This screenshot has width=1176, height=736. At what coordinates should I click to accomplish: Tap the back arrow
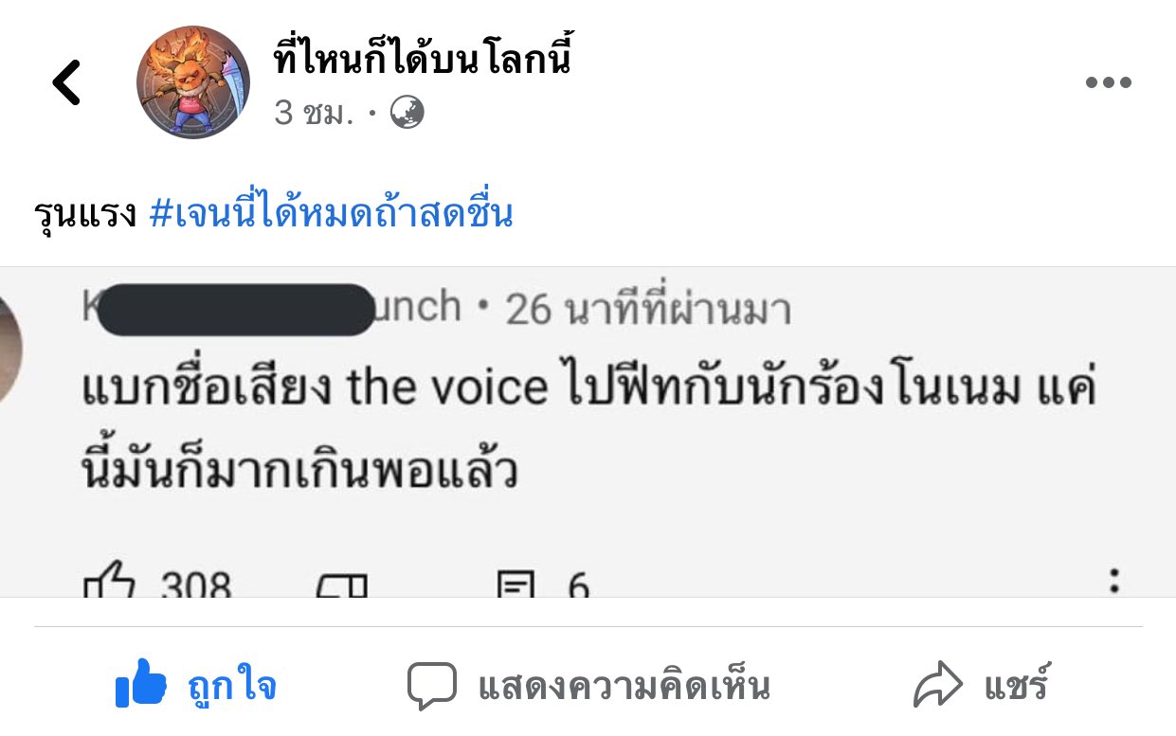point(67,82)
